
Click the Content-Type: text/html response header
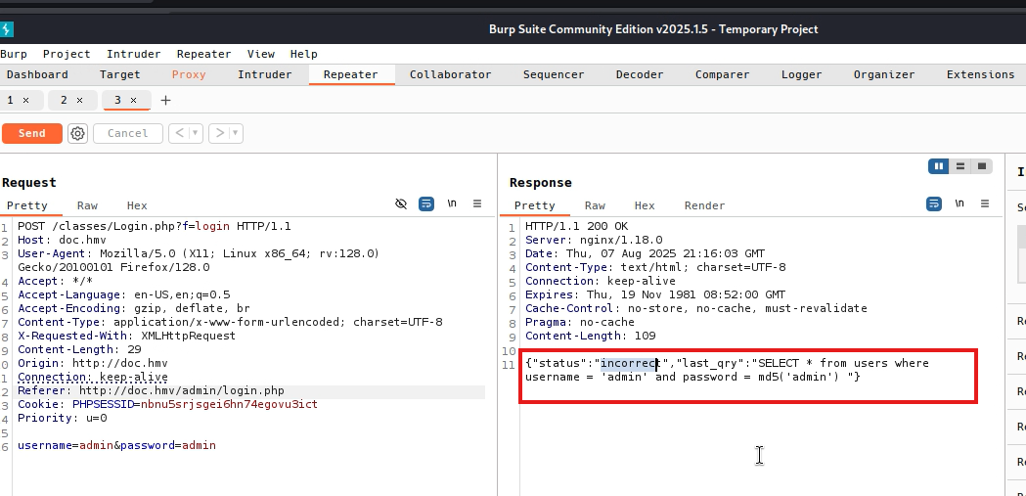[655, 268]
